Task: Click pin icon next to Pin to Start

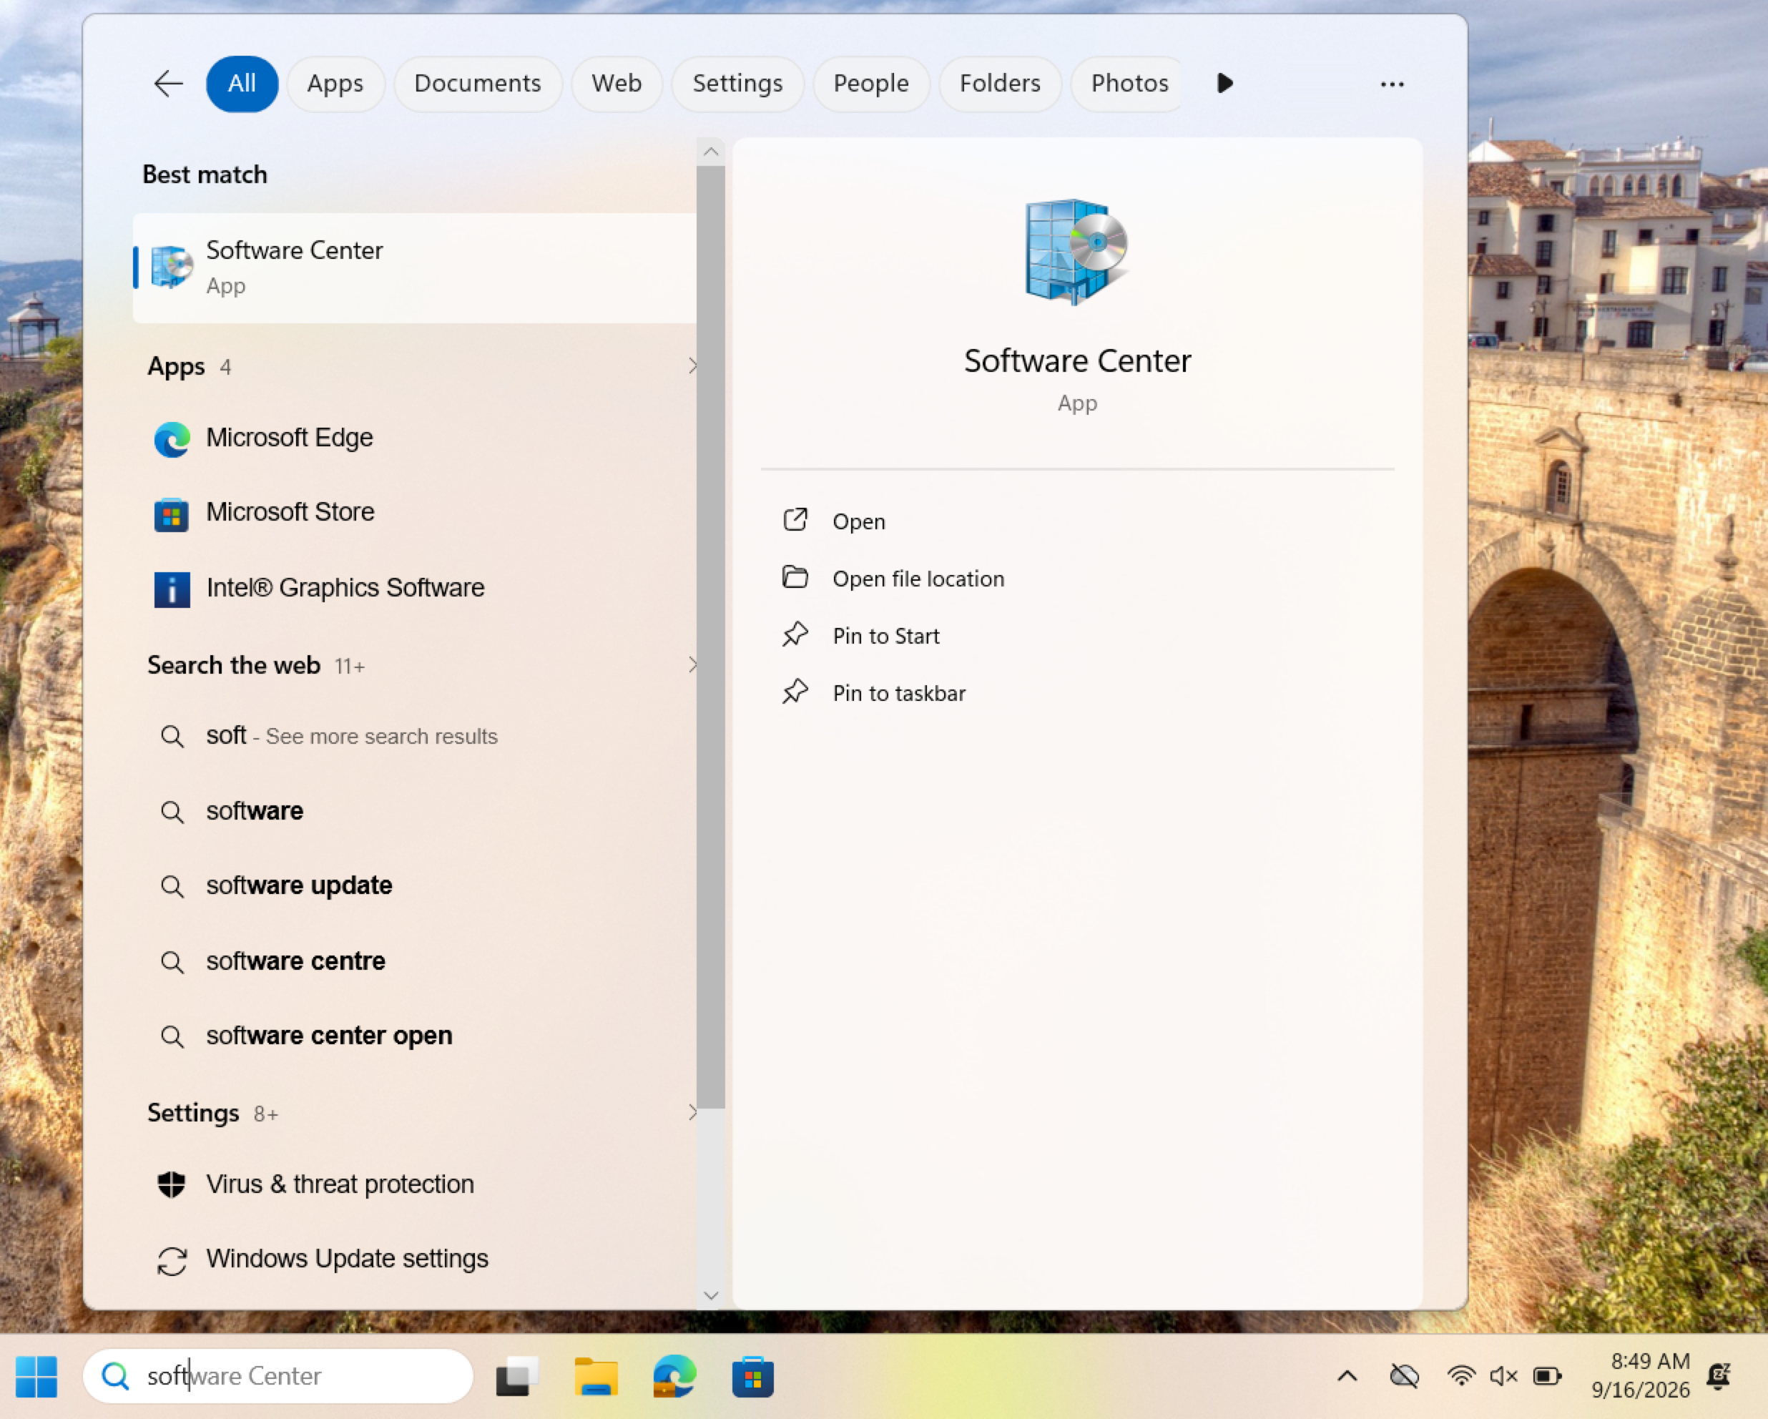Action: click(x=795, y=635)
